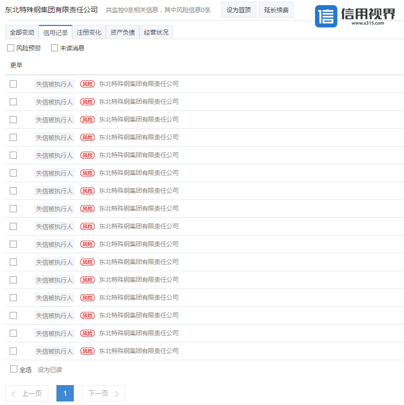The width and height of the screenshot is (404, 405).
Task: Enable the 风险预警 filter checkbox
Action: click(11, 48)
